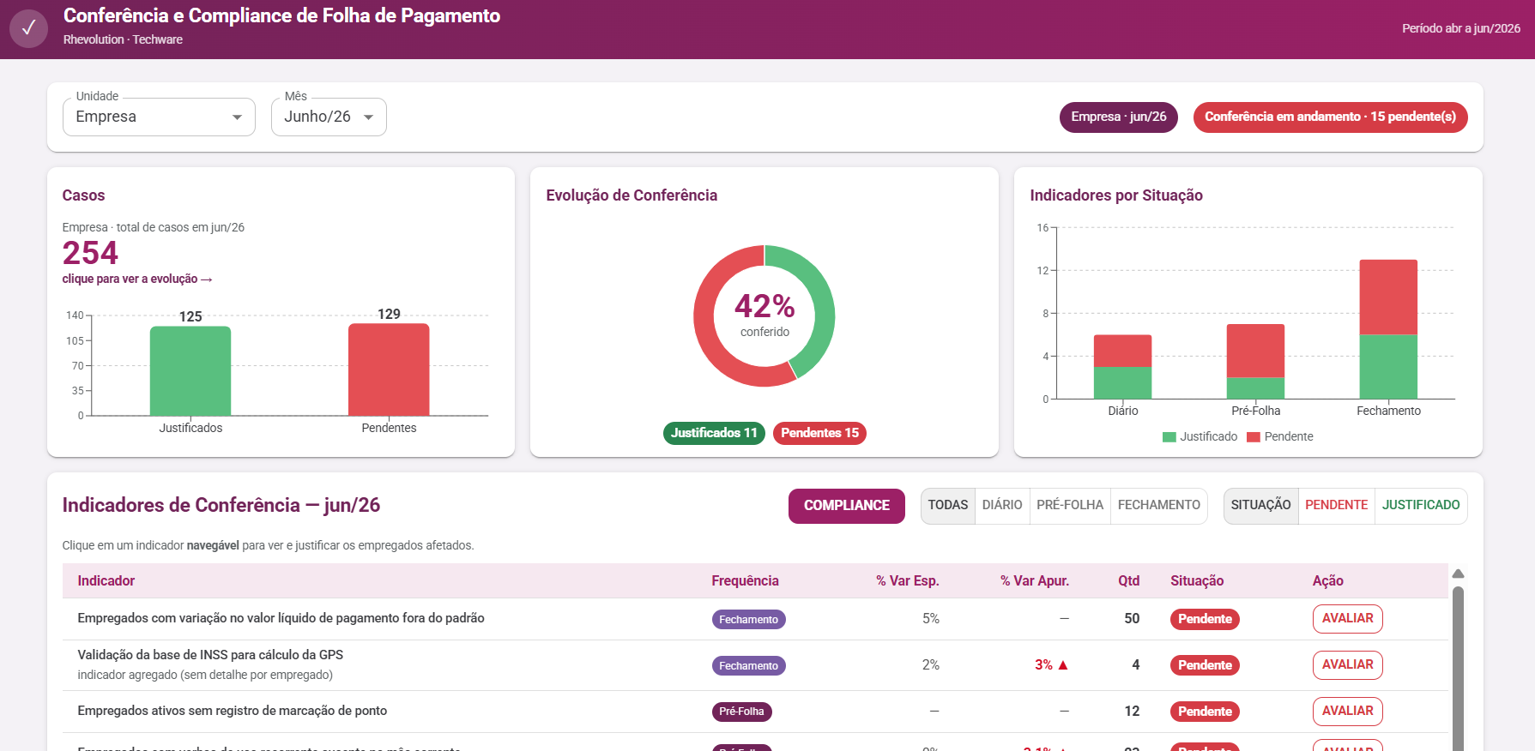Click the Indicador column header
1535x751 pixels.
click(x=106, y=581)
